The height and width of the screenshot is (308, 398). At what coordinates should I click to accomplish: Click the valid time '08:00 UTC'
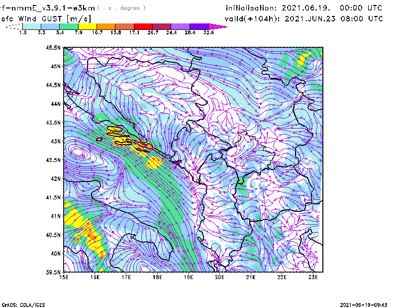tap(362, 19)
